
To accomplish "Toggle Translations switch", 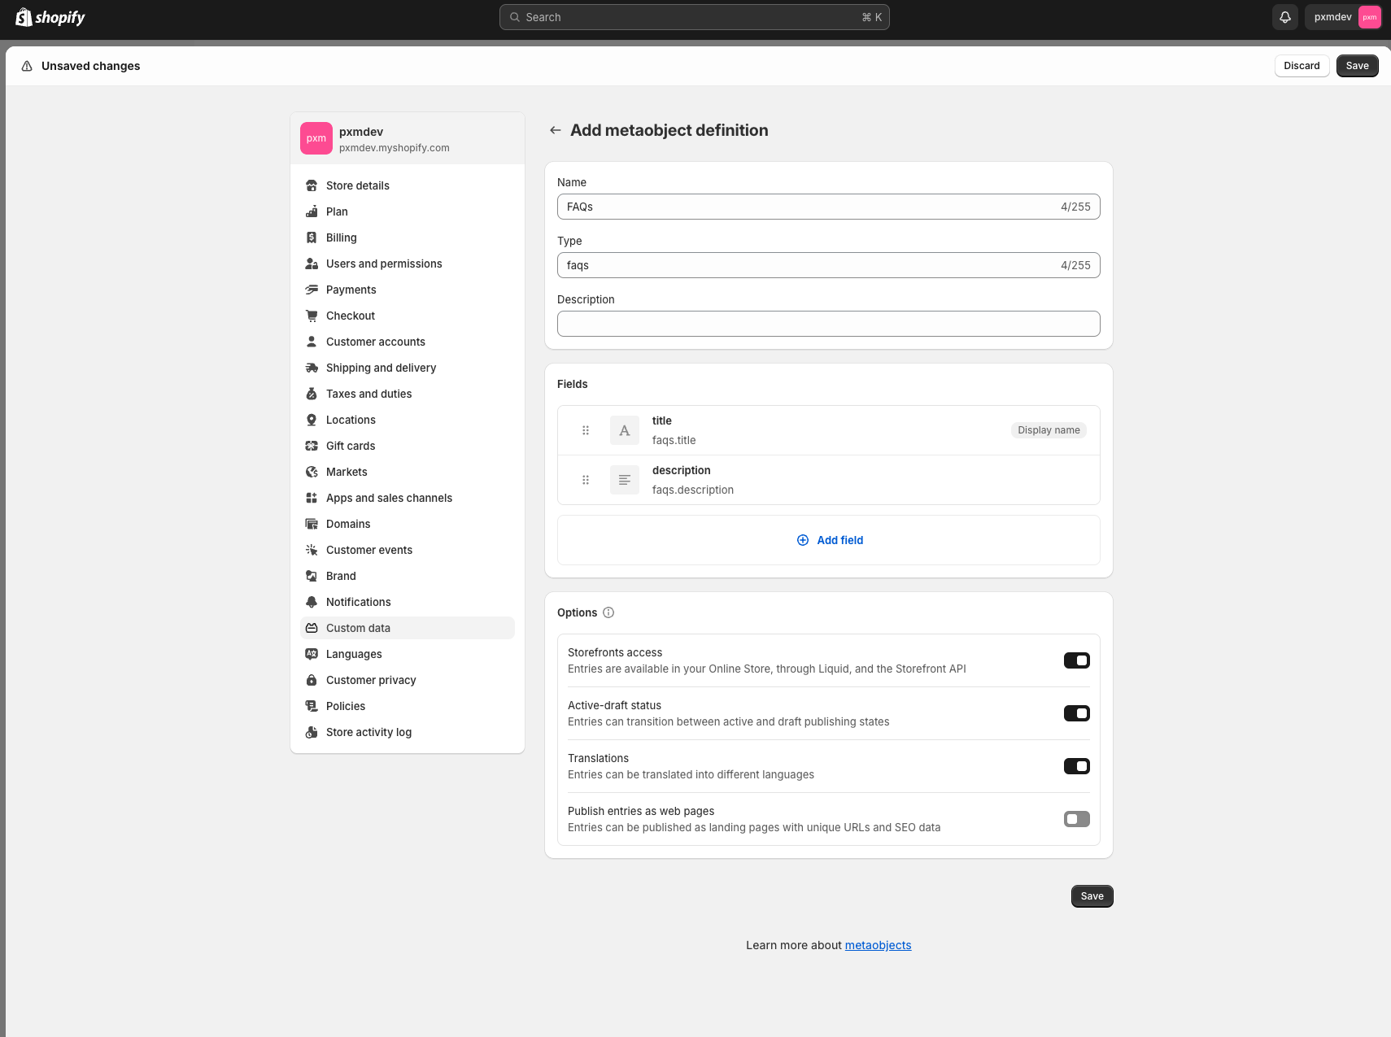I will click(1077, 766).
